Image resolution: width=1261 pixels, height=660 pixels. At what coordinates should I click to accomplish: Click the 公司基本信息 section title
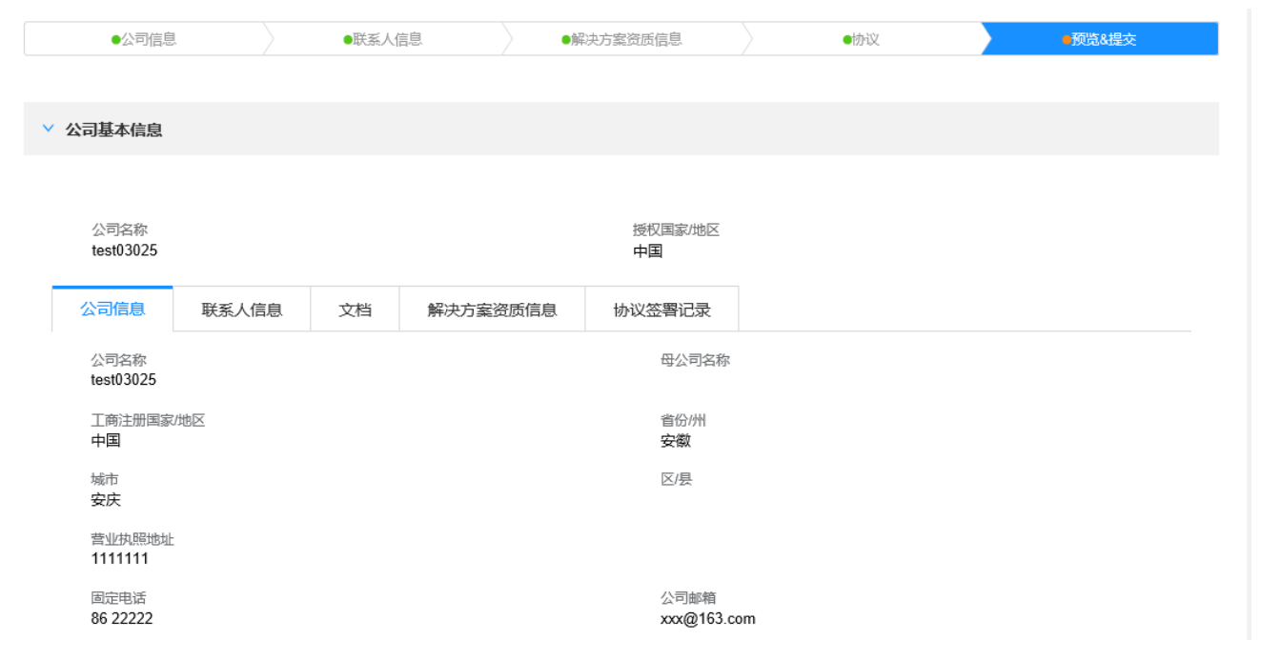point(113,130)
